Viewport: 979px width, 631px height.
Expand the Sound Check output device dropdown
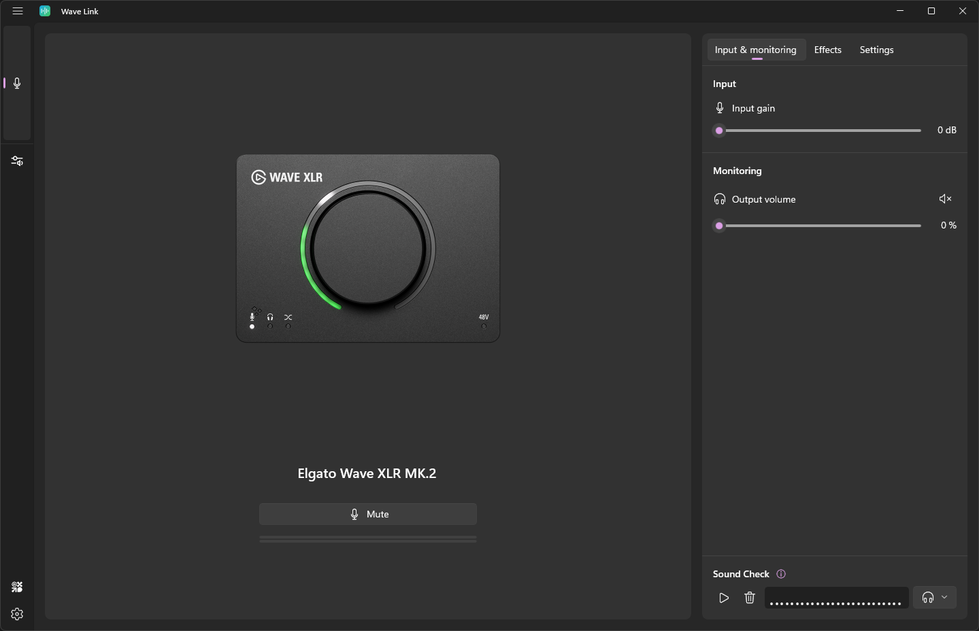(x=935, y=598)
